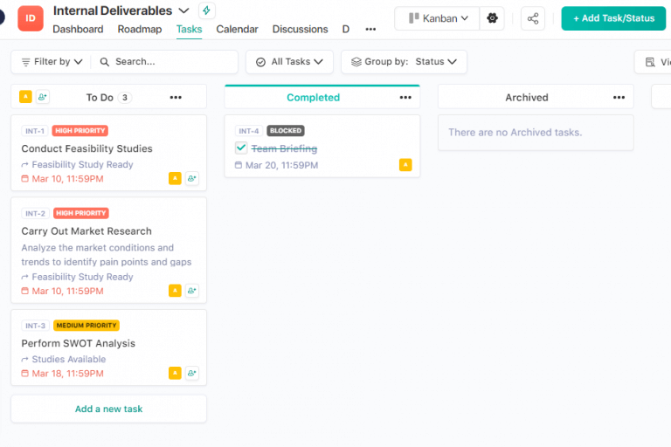Click the share icon in header
Image resolution: width=671 pixels, height=447 pixels.
click(x=533, y=18)
